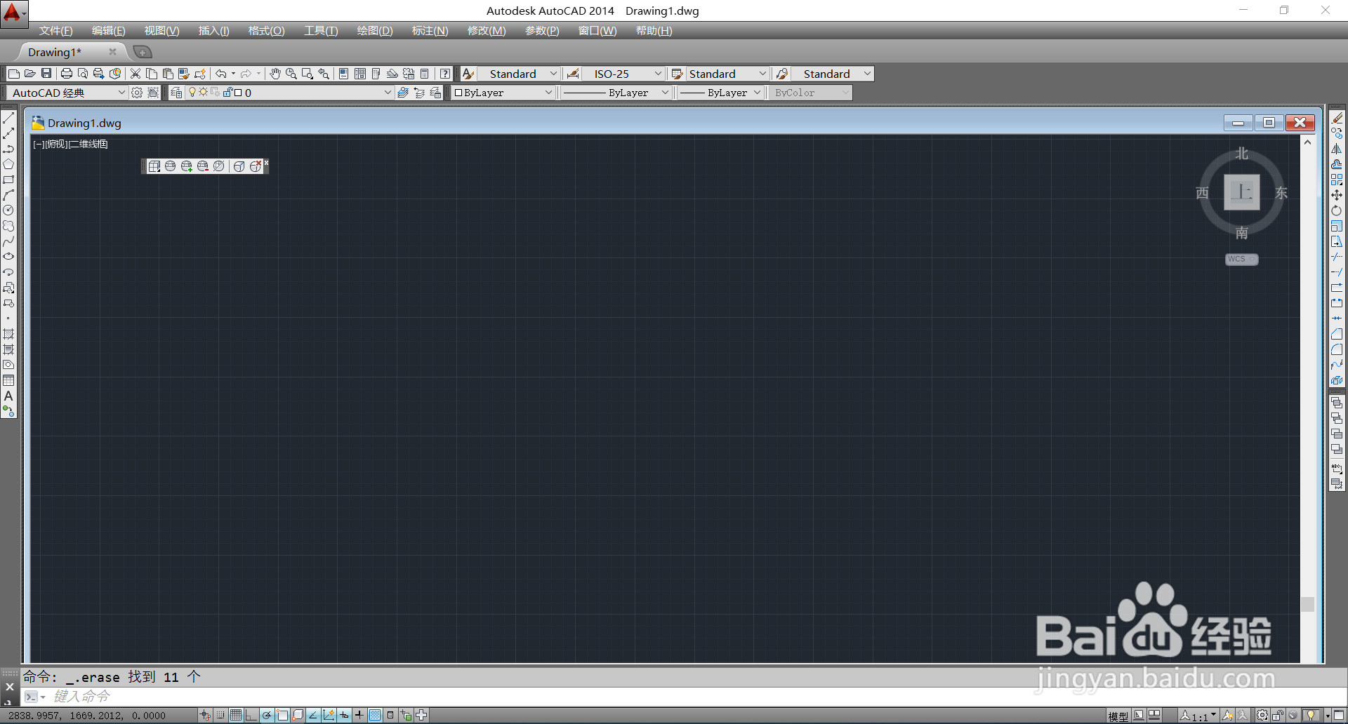This screenshot has width=1348, height=724.
Task: Expand the text style Standard dropdown
Action: coord(553,74)
